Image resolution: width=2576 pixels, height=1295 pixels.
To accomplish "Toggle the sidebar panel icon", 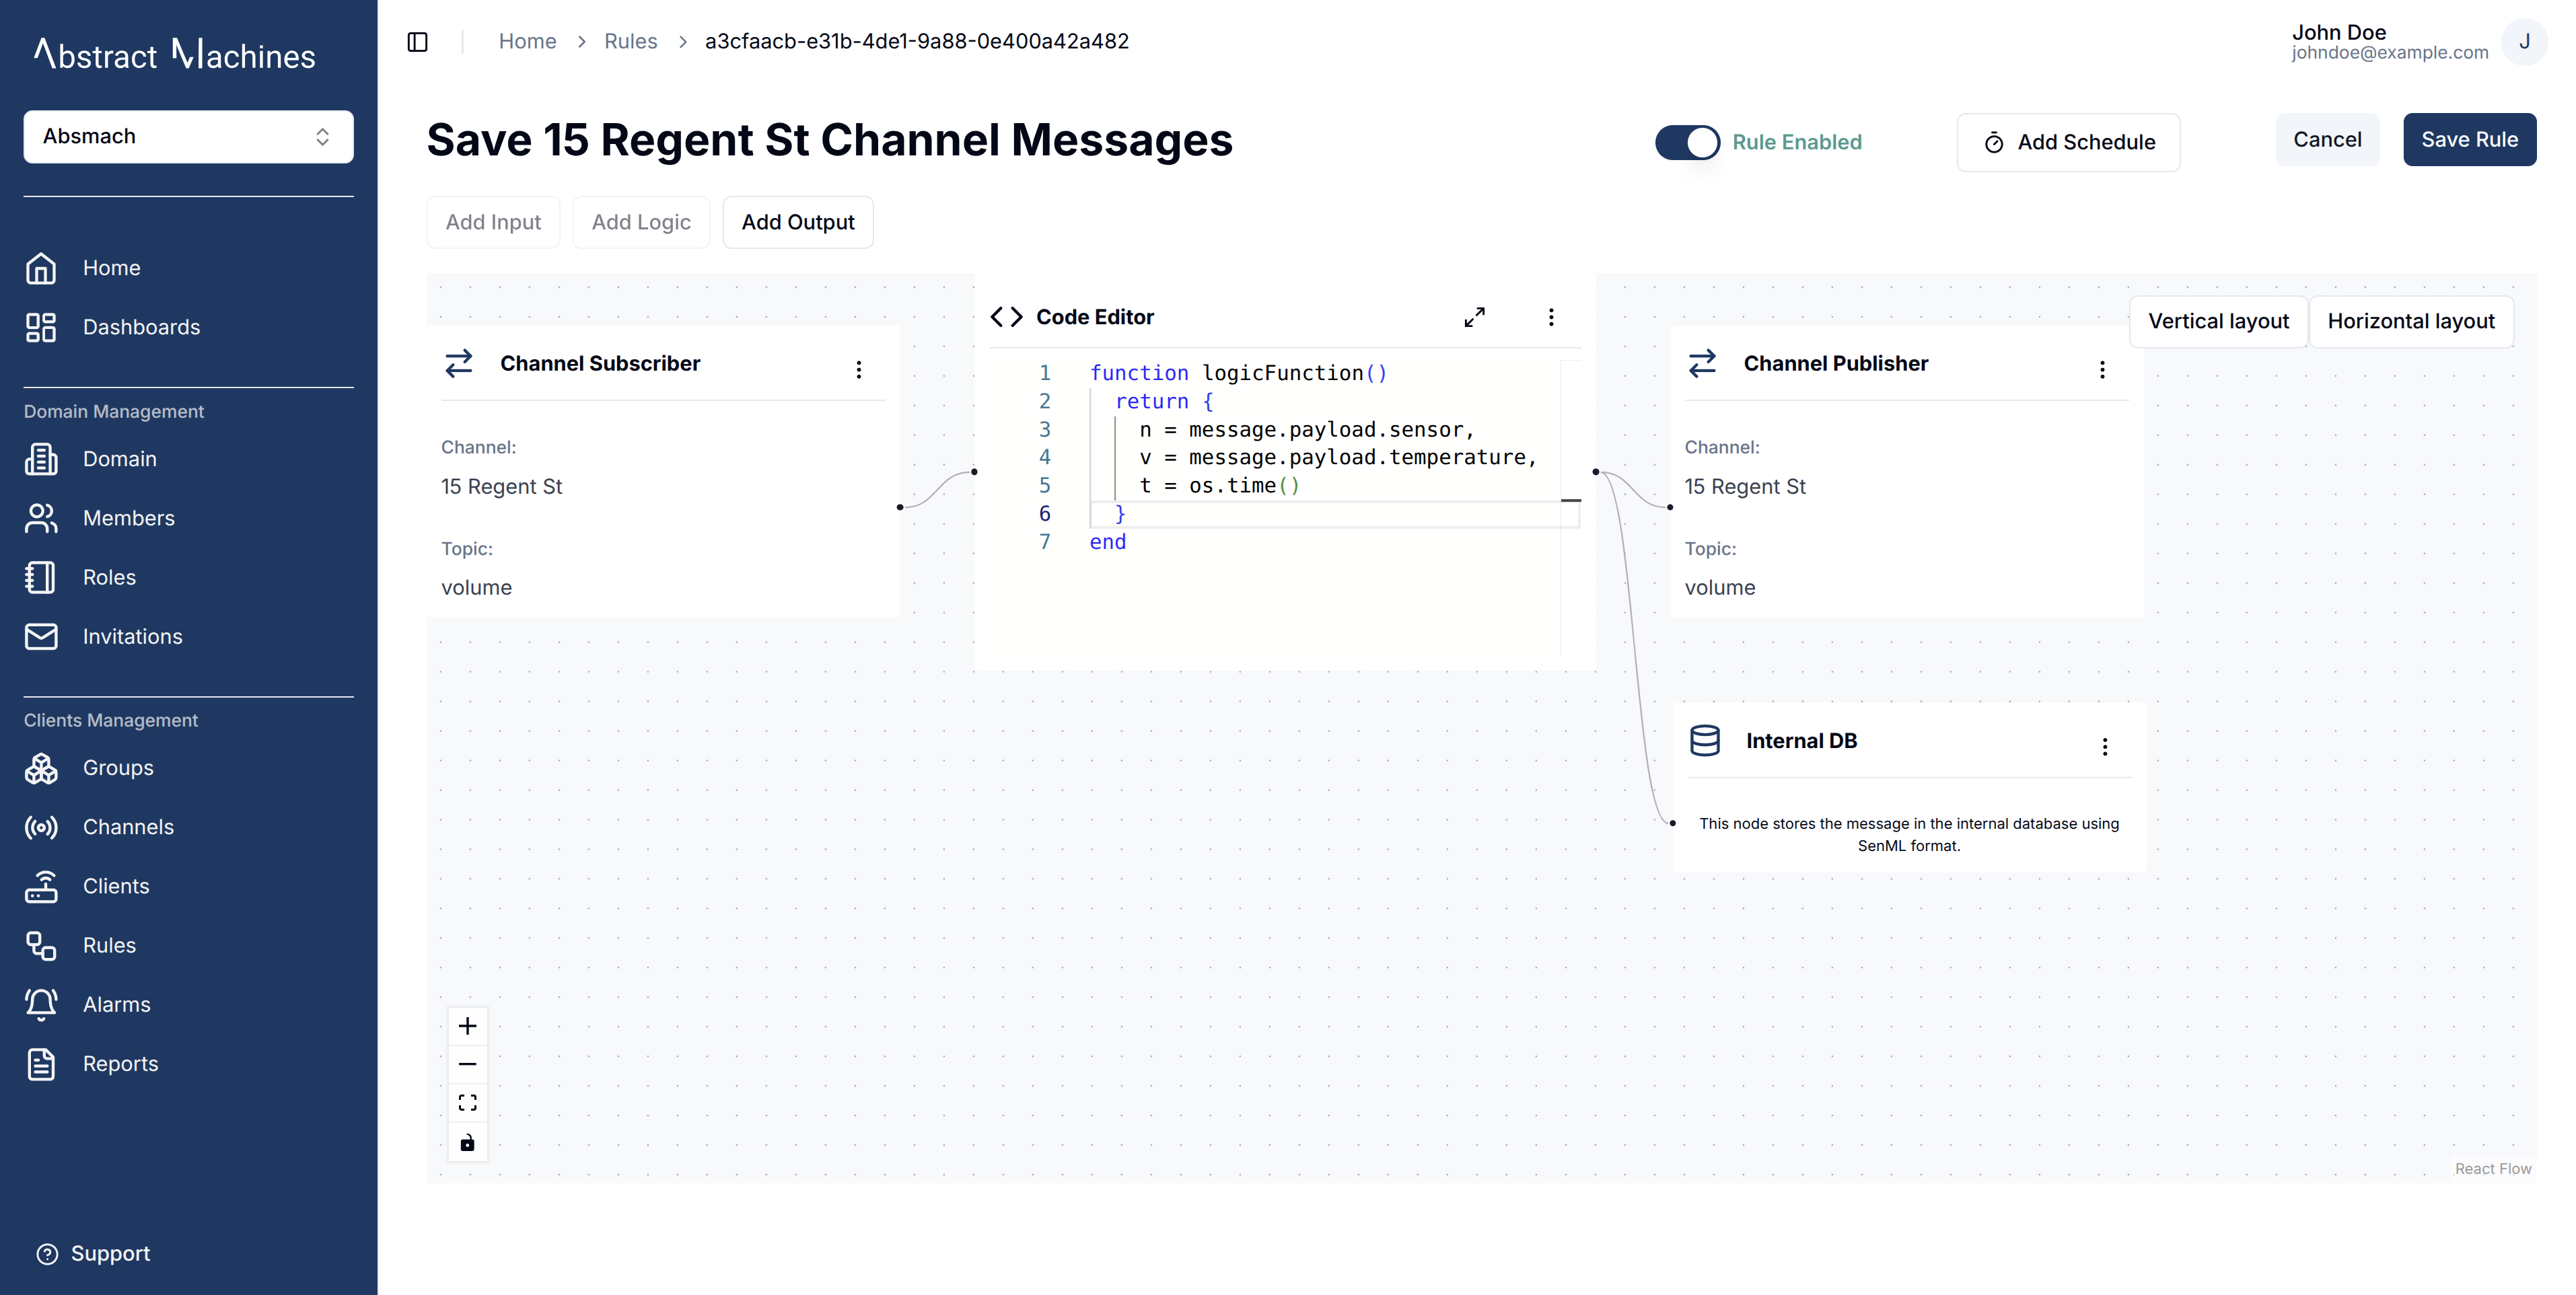I will [418, 42].
